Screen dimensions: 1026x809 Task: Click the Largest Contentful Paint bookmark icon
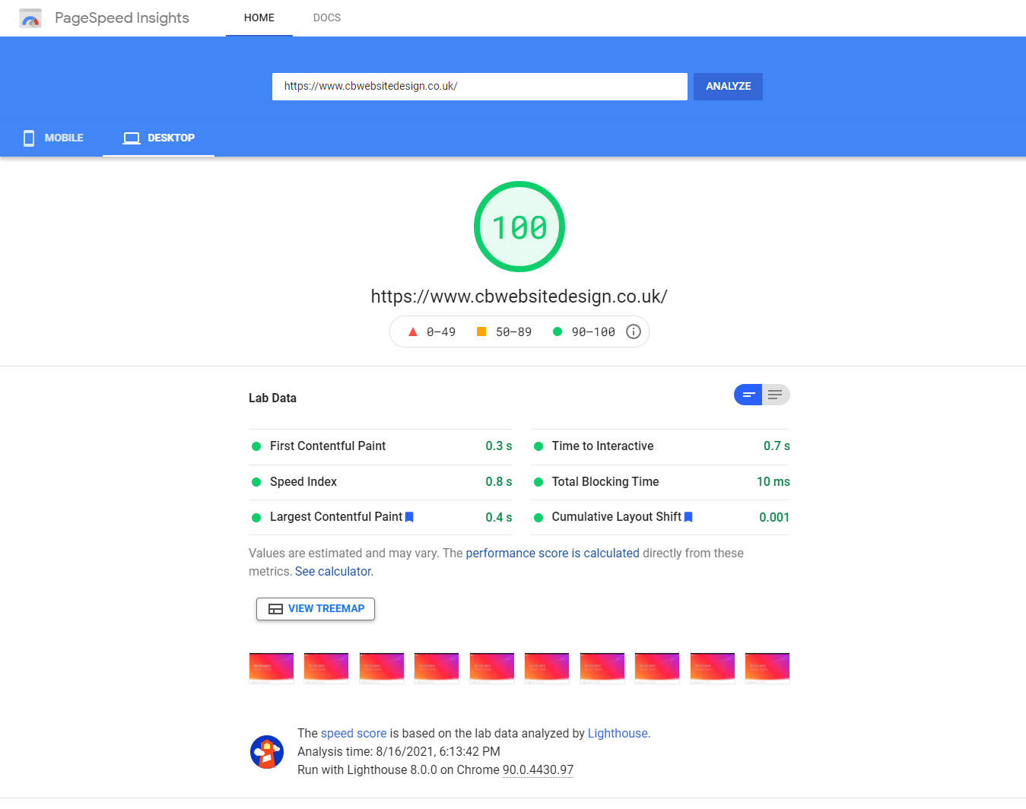(x=409, y=517)
